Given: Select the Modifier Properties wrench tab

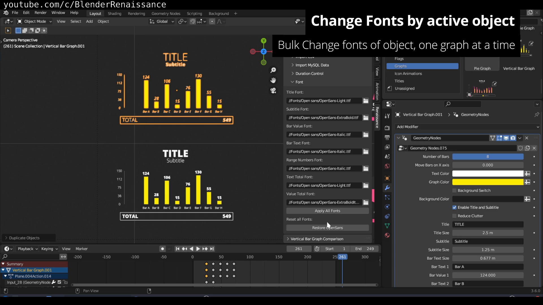Looking at the screenshot, I should pos(387,188).
